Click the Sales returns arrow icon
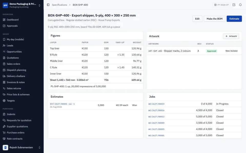246x153 pixels. pyautogui.click(x=4, y=88)
